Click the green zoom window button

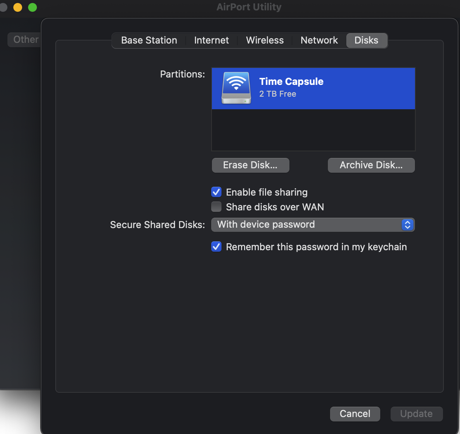tap(32, 7)
